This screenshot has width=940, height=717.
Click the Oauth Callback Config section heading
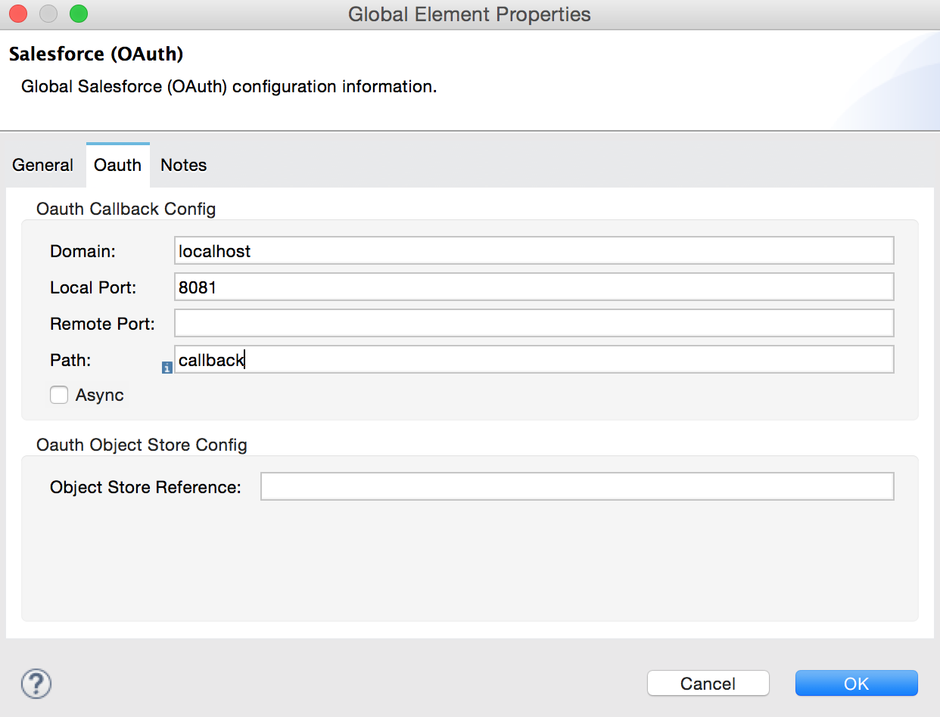126,209
